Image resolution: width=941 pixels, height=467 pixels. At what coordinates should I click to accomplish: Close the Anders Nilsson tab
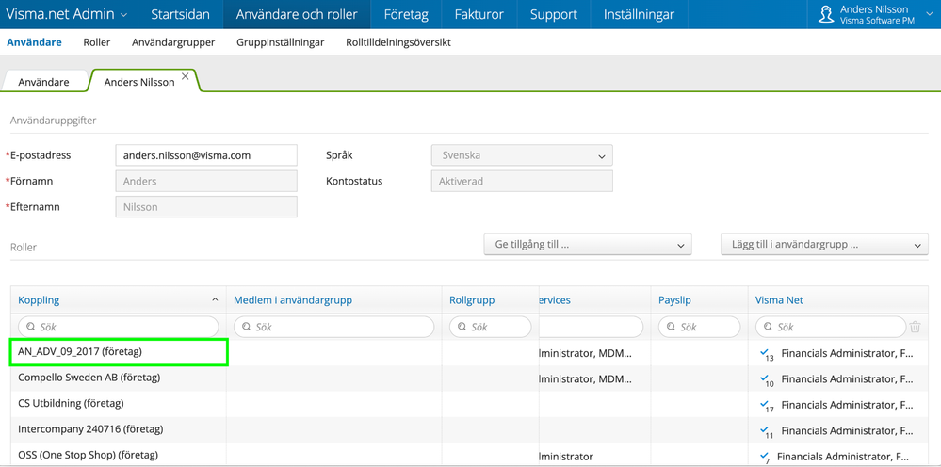[186, 77]
